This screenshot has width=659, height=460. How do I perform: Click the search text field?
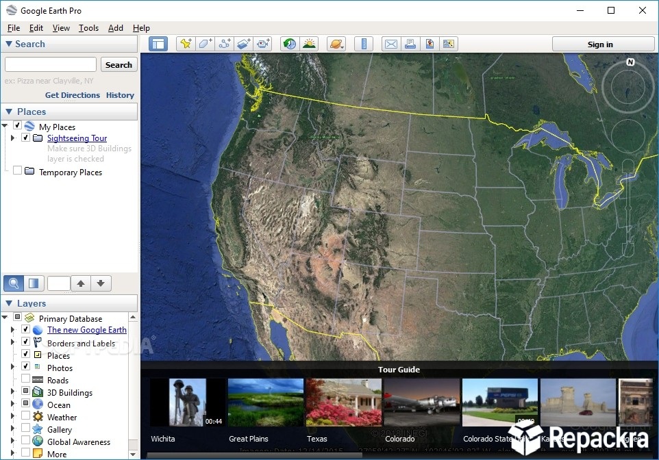pyautogui.click(x=51, y=65)
